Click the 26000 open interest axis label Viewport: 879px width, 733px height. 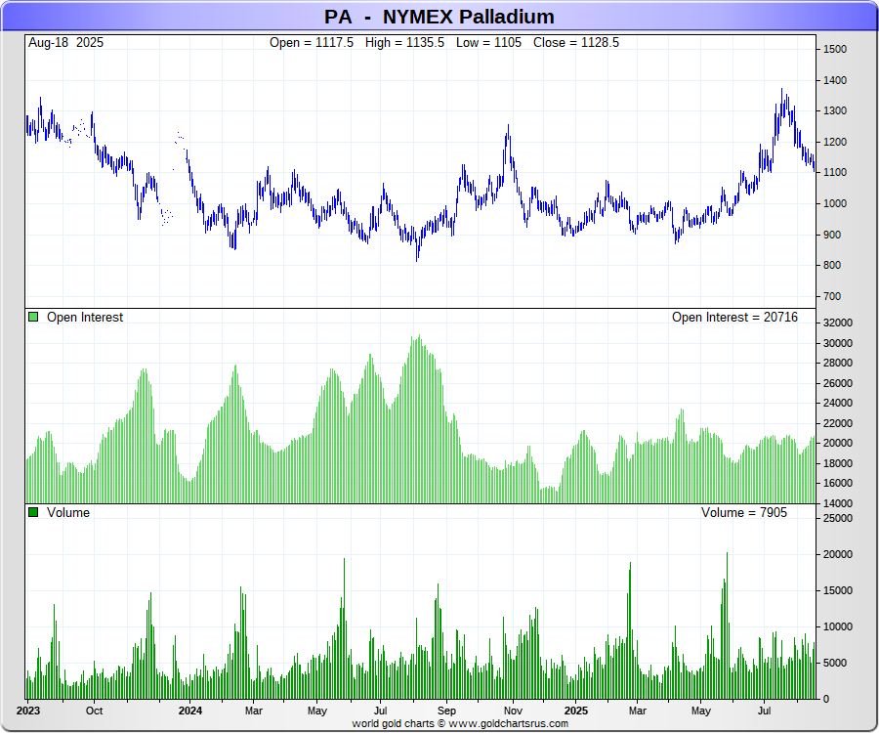tap(838, 384)
